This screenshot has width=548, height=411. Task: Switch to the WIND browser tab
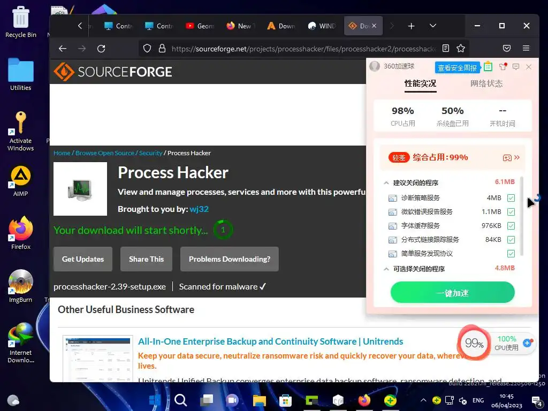point(322,26)
